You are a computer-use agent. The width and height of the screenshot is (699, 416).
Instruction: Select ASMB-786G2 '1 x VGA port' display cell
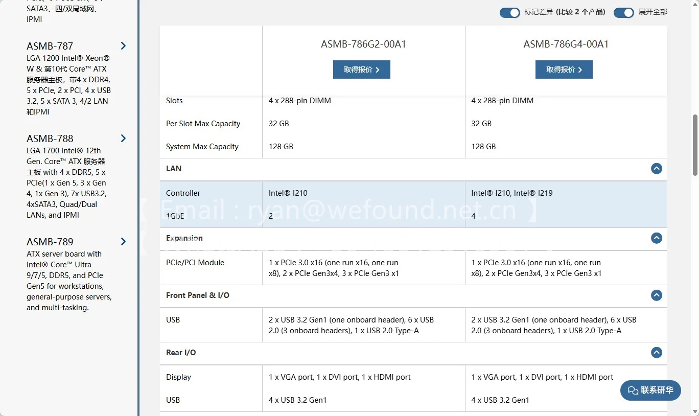pos(340,377)
